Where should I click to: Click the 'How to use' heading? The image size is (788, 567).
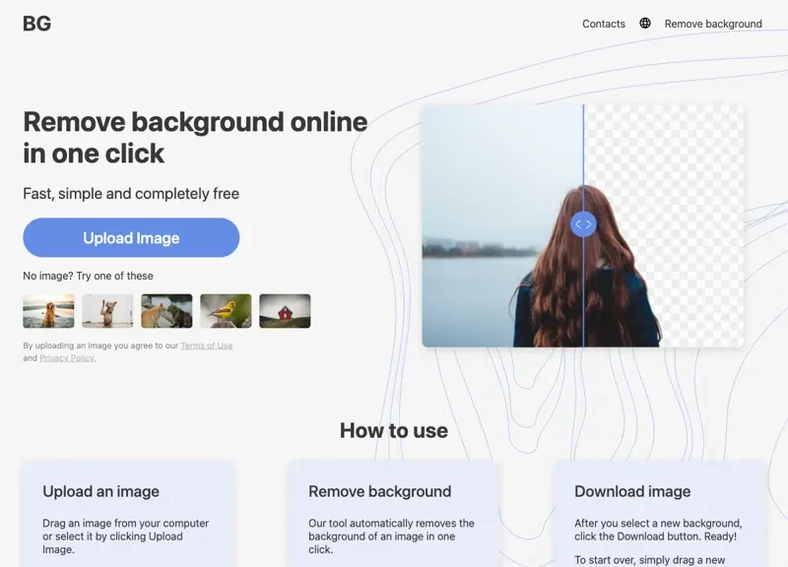[393, 430]
